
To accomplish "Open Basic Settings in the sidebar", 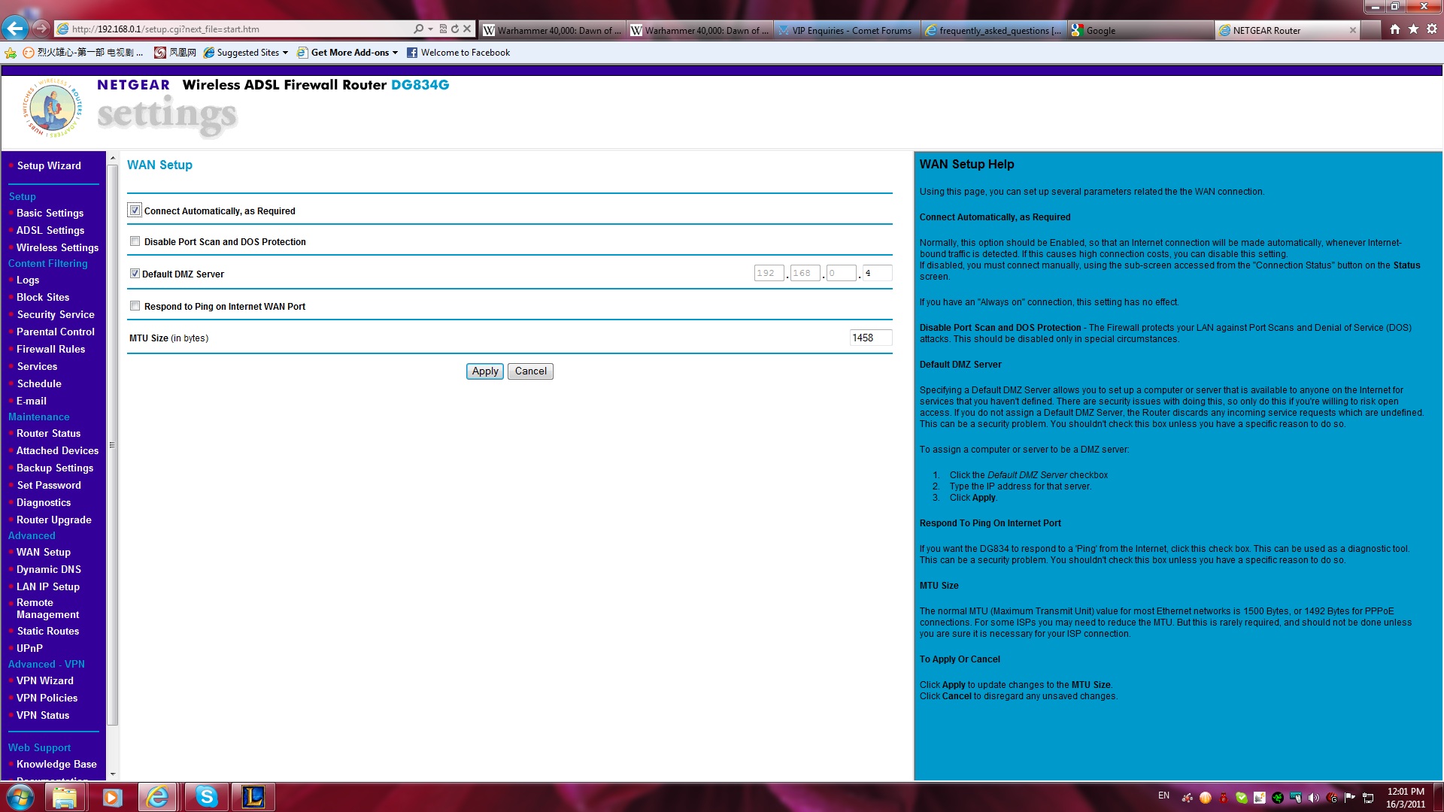I will (50, 213).
